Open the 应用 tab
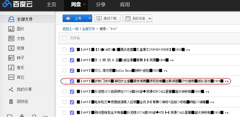Image resolution: width=240 pixels, height=117 pixels. [125, 5]
